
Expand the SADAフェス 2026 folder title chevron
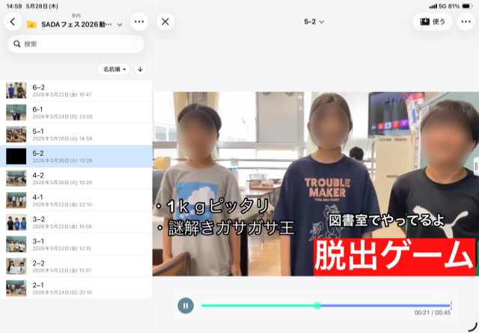pos(120,25)
